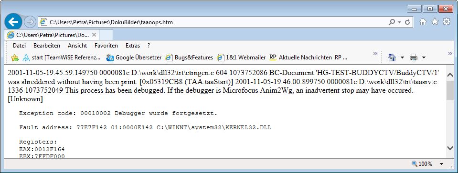Click the printer icon in command bar

(413, 58)
